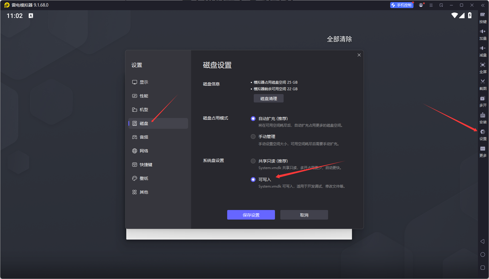
Task: Select the 磁盘 disk settings tab
Action: pyautogui.click(x=158, y=123)
